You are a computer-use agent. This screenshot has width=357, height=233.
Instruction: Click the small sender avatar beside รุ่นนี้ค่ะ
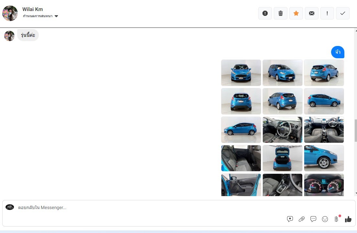click(x=9, y=36)
